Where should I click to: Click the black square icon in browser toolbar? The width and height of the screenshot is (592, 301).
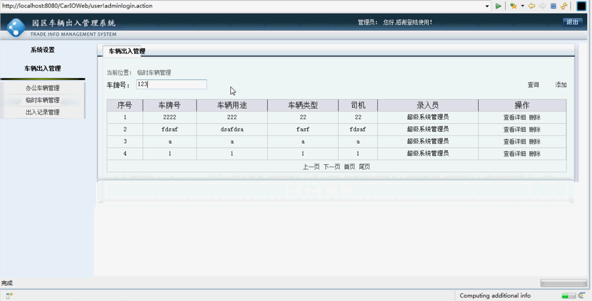click(x=581, y=6)
